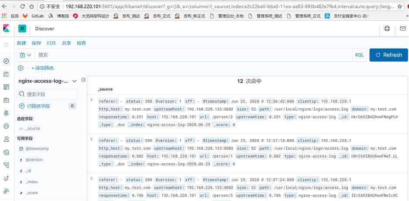
Task: Focus the 搜索字段 field search box
Action: coord(47,94)
